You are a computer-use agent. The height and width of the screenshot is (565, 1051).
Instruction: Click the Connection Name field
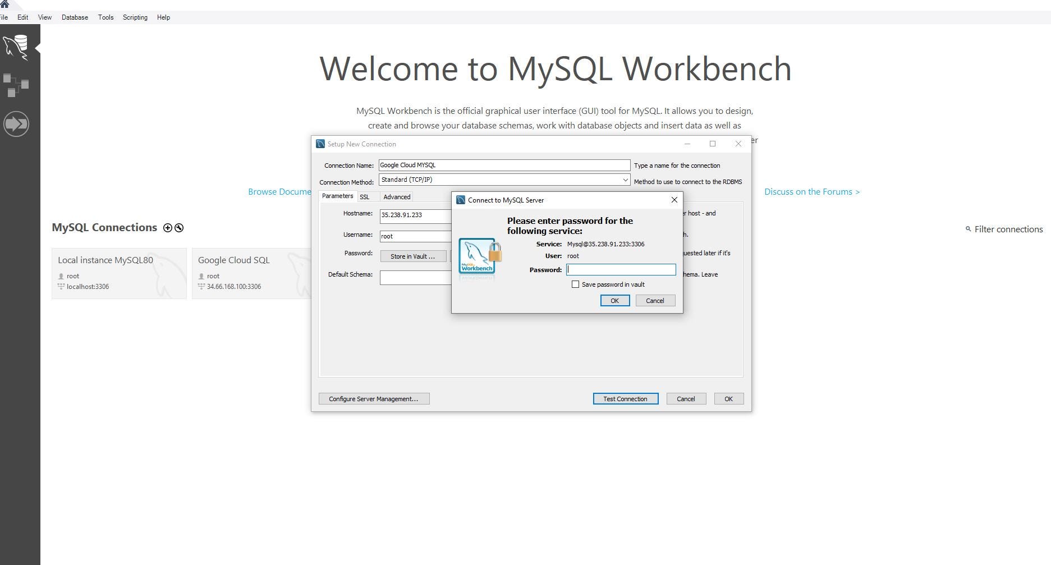pyautogui.click(x=504, y=165)
